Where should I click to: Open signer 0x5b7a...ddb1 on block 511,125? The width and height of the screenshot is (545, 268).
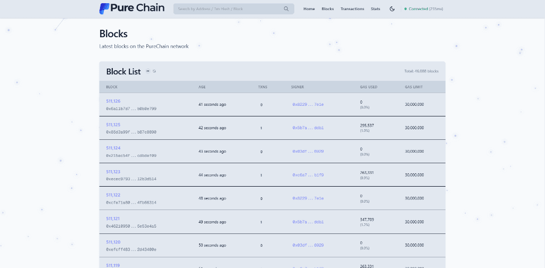[308, 128]
